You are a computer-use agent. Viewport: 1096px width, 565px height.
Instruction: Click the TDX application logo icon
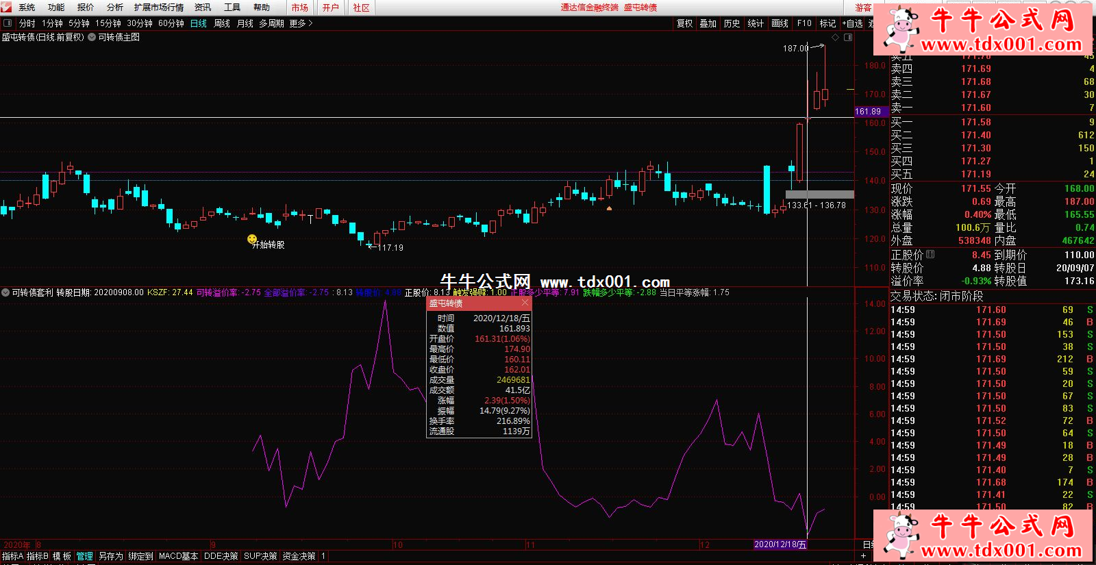tap(6, 7)
